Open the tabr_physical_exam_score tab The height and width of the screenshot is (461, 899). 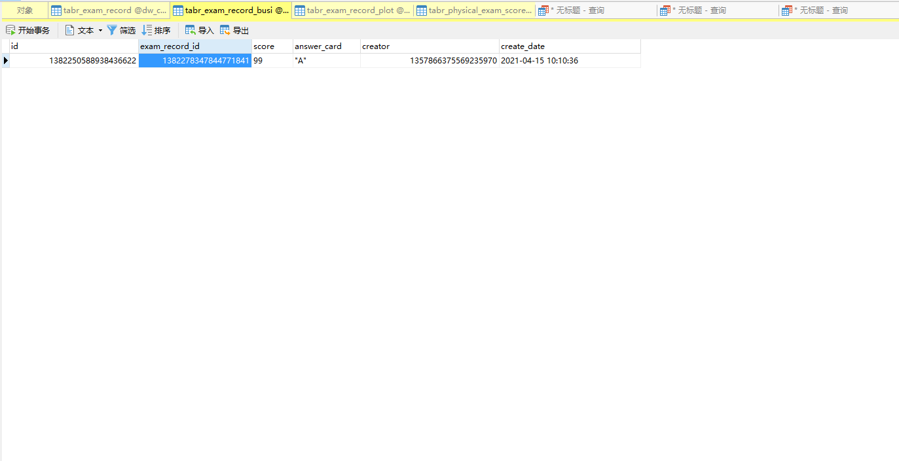(x=474, y=10)
